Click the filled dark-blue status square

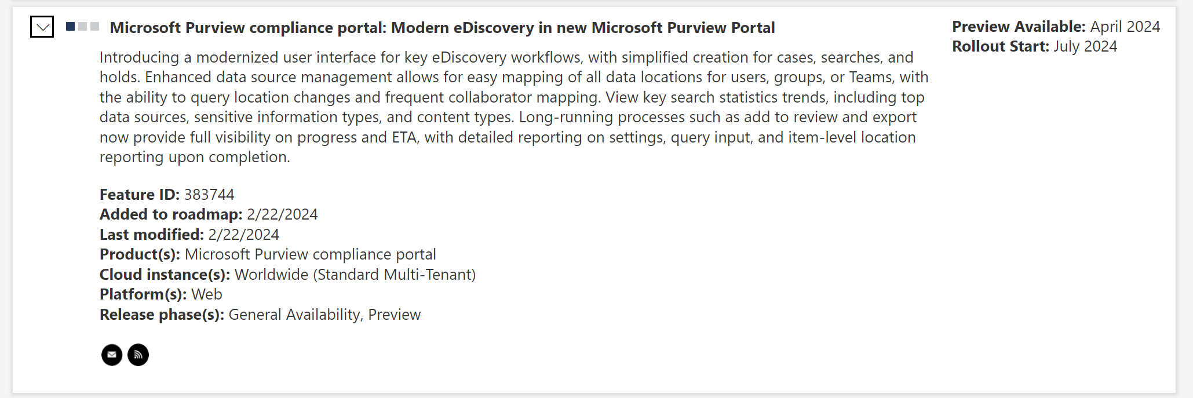(x=70, y=27)
